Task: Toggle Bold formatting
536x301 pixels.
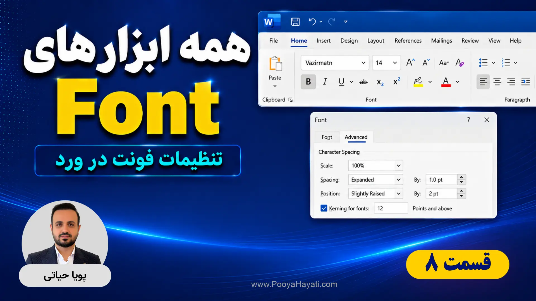Action: (308, 82)
